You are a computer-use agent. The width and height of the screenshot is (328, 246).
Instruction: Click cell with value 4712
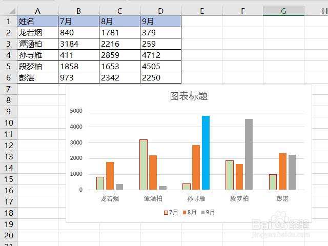(160, 55)
